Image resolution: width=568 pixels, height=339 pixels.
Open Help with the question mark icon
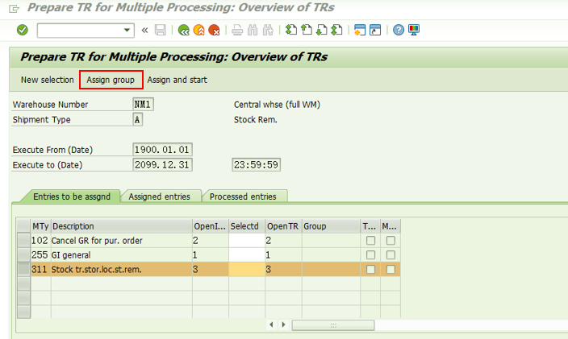[x=399, y=30]
